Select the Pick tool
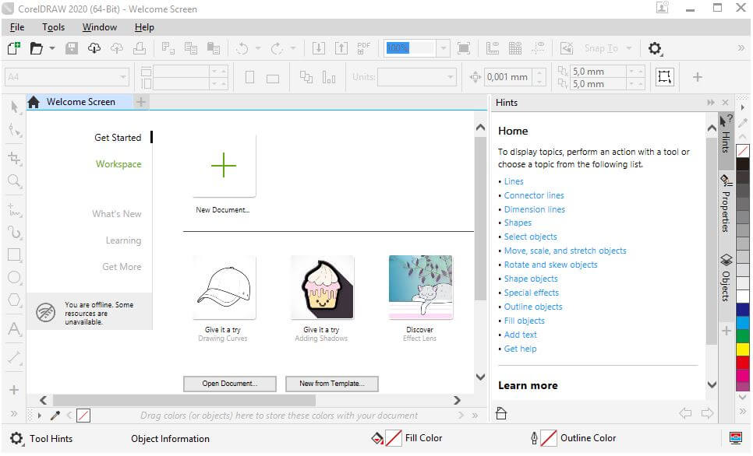The image size is (753, 456). coord(13,107)
